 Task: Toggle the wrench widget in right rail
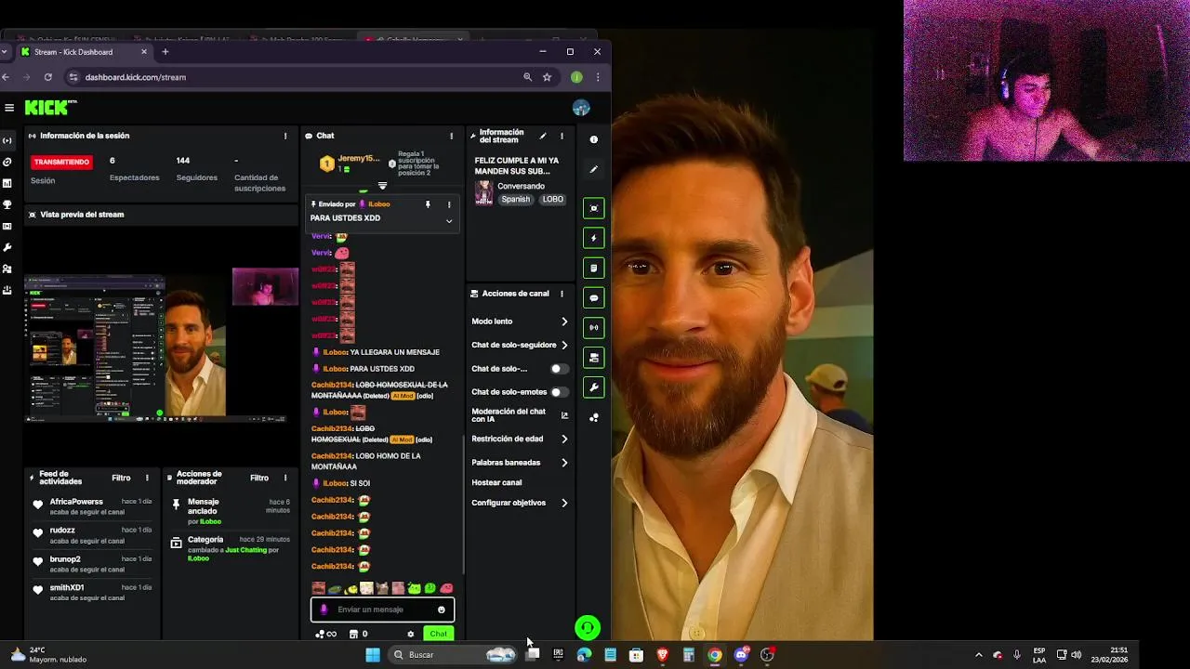pos(594,387)
